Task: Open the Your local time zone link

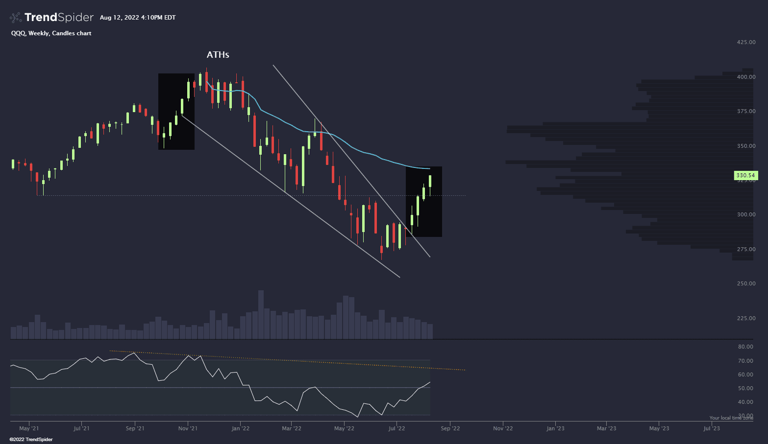Action: tap(731, 418)
